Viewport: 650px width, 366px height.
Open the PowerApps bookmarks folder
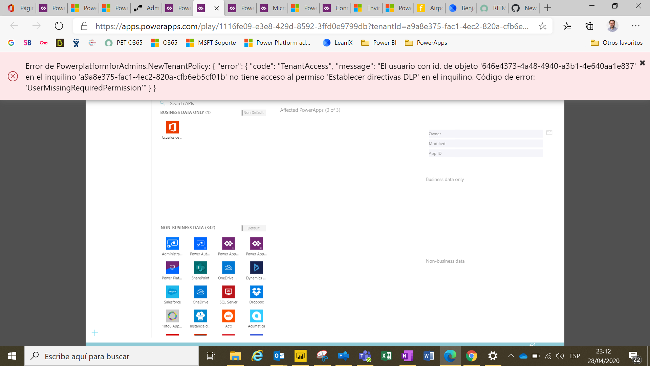[426, 43]
